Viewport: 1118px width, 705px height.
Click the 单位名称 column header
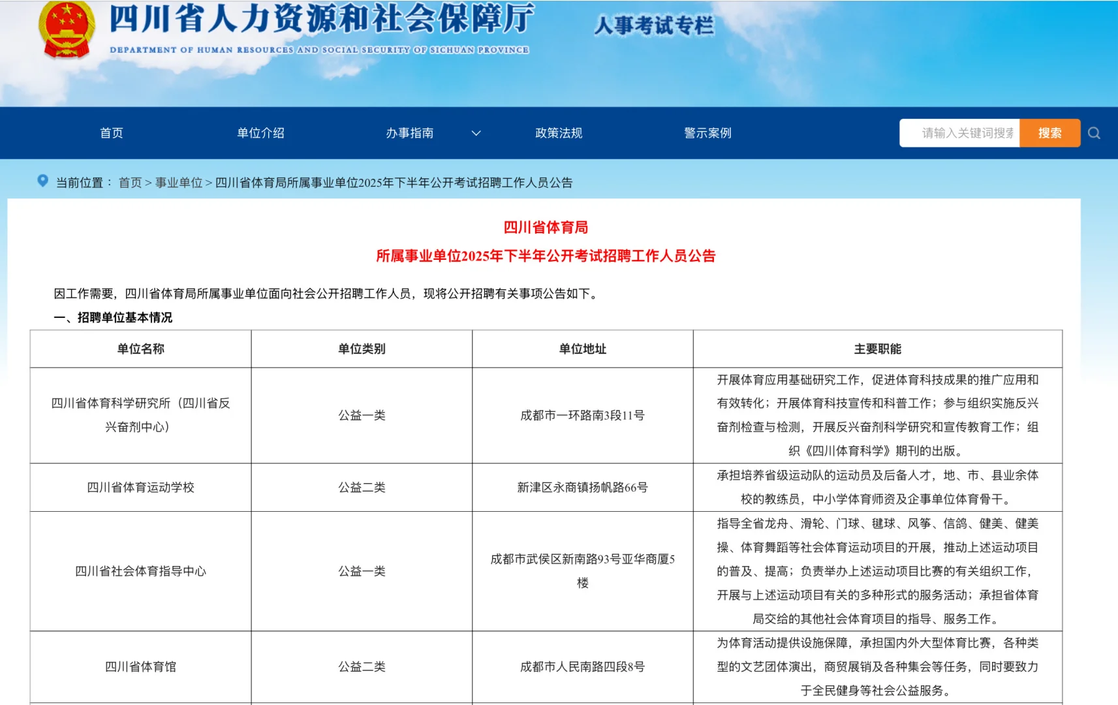point(140,349)
